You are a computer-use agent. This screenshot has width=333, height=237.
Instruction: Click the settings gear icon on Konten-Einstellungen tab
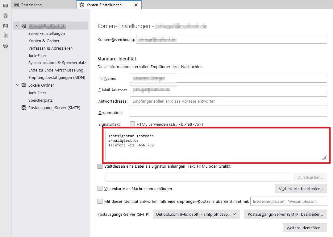81,5
